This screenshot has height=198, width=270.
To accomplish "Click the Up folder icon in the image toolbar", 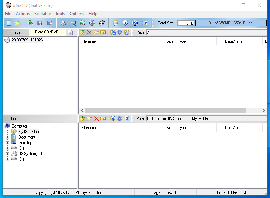I will (x=83, y=32).
